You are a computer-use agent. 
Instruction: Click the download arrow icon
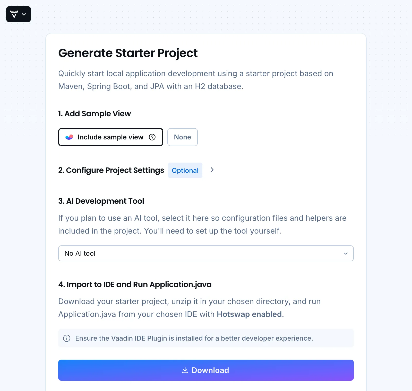point(185,370)
